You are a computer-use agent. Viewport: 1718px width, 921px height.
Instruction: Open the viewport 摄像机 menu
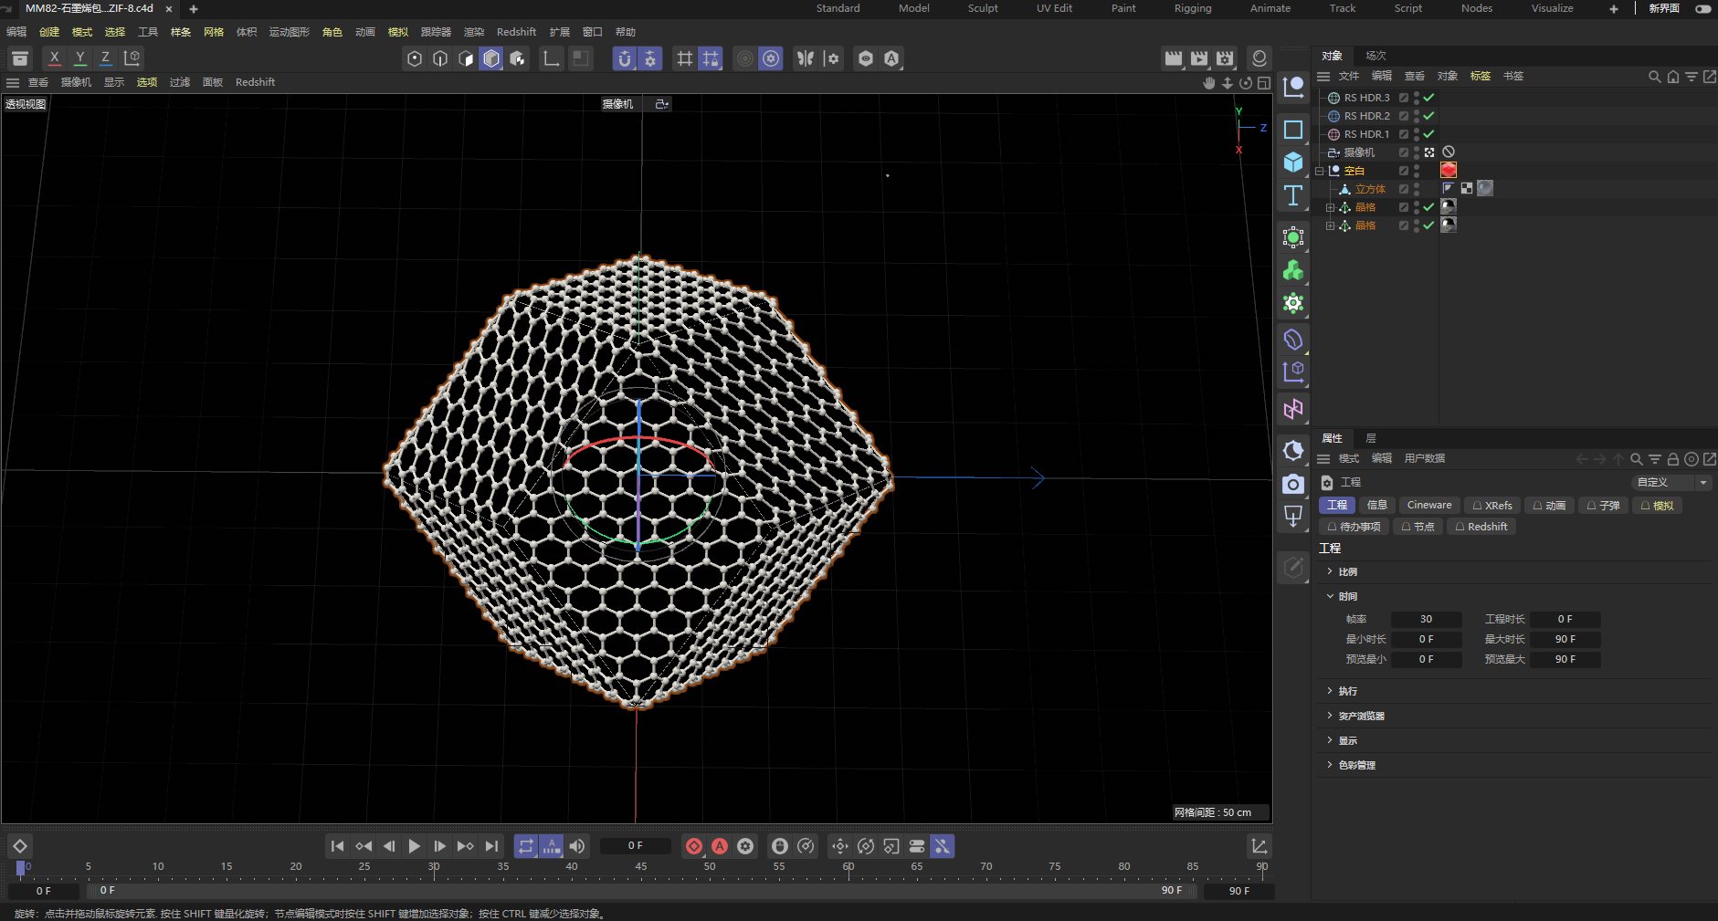pyautogui.click(x=76, y=82)
